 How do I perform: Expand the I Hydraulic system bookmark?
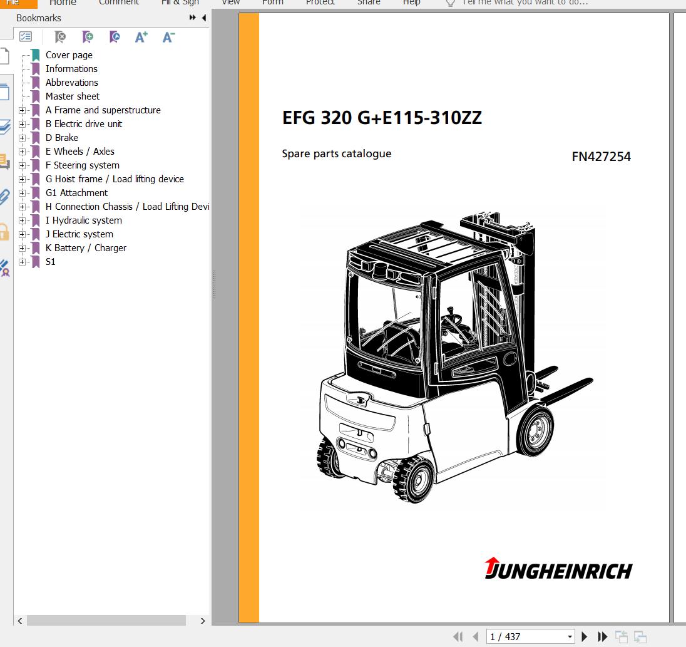22,220
